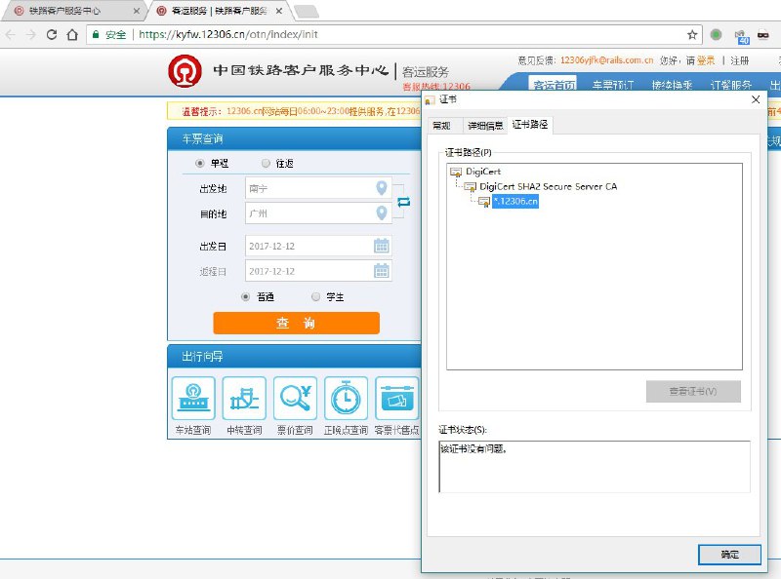Select the 客运服务 browser tab
Viewport: 781px width, 579px height.
pyautogui.click(x=220, y=11)
